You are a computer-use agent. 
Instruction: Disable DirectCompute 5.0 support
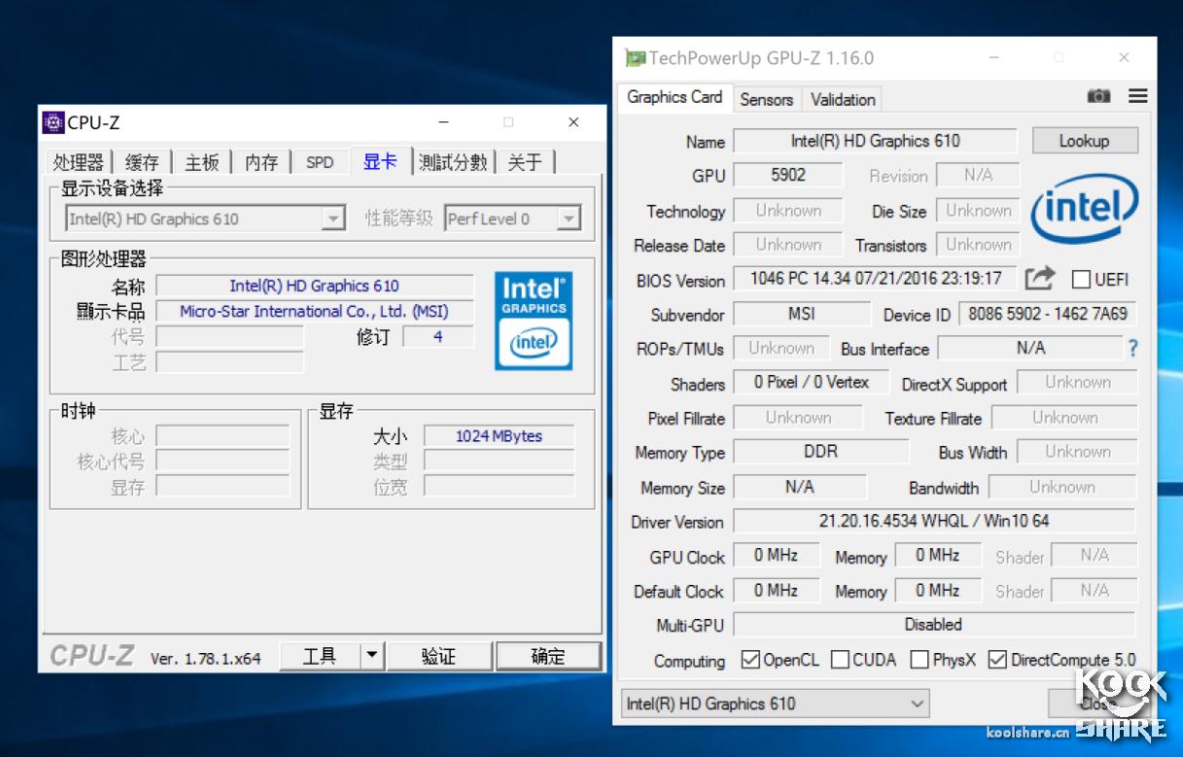click(998, 660)
